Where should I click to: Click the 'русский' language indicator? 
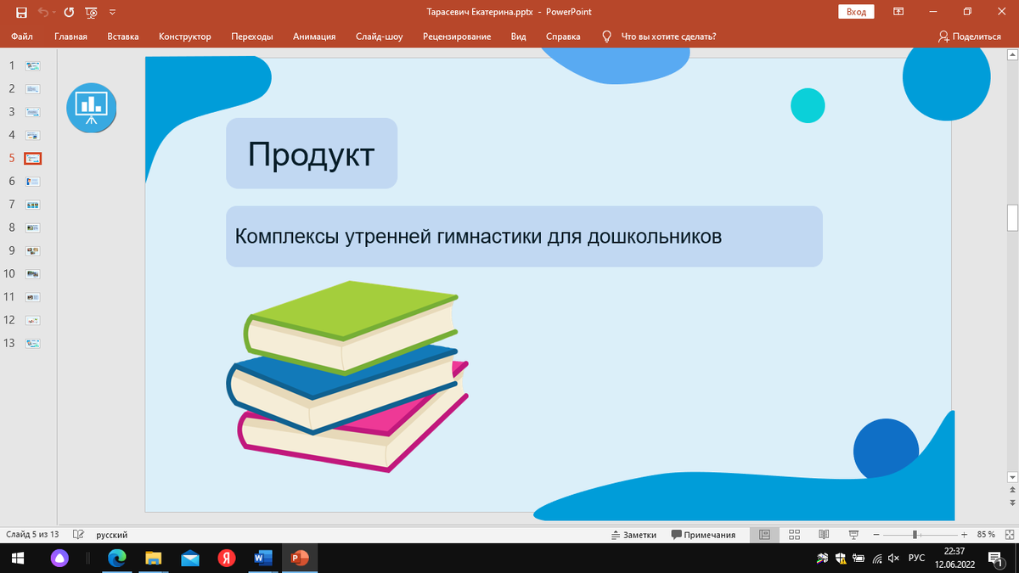tap(112, 535)
